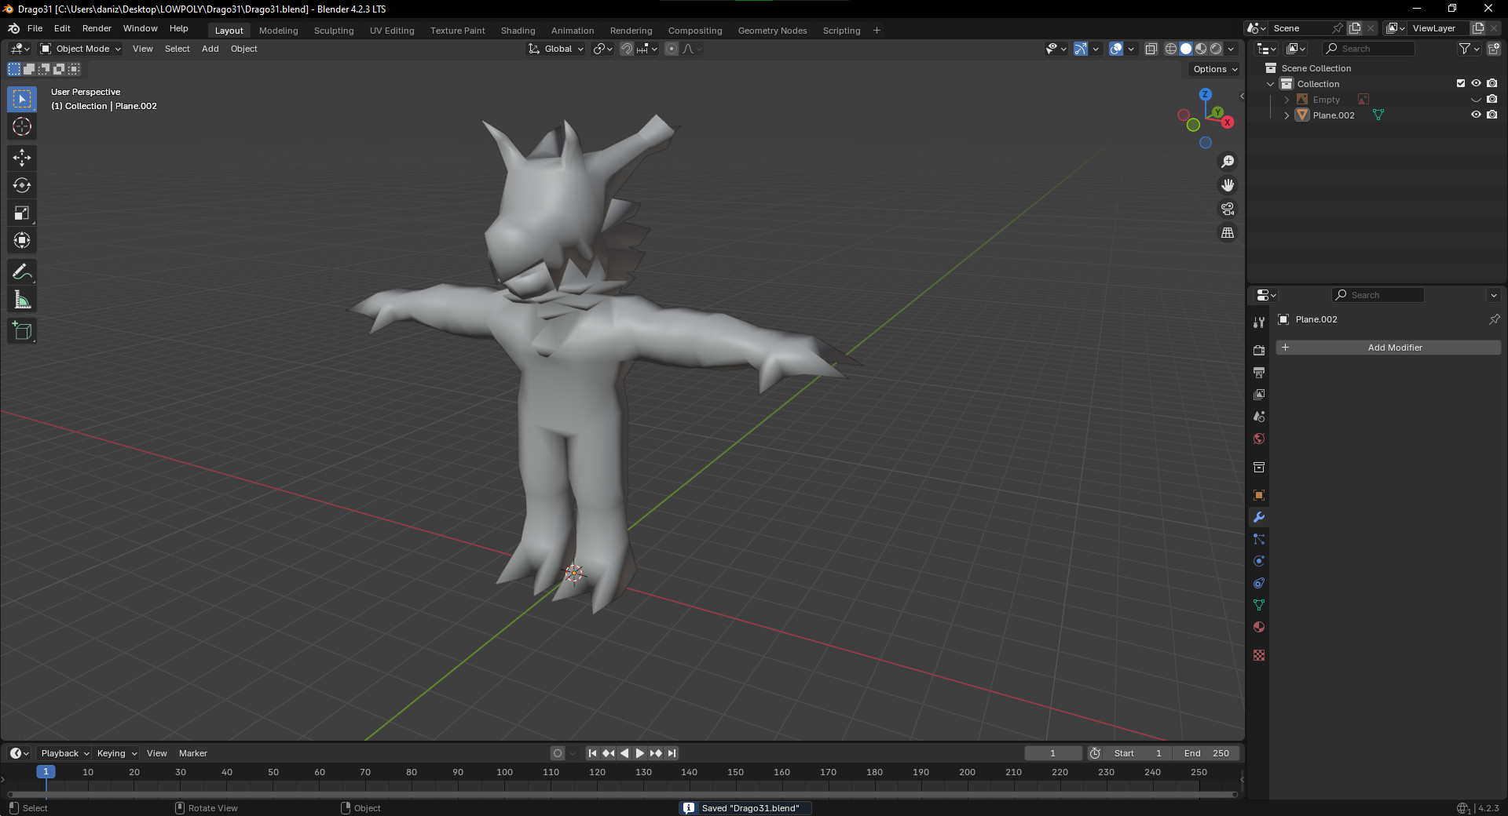Open the Particles properties tab
Screen dimensions: 1508x816
[x=1259, y=539]
